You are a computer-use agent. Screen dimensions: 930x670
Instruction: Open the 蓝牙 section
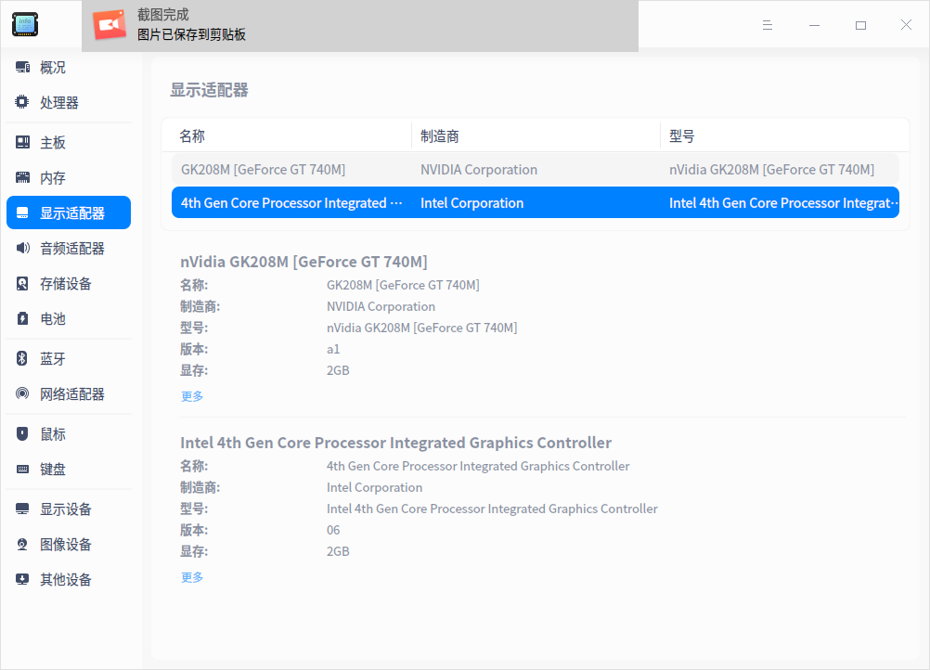(x=69, y=358)
